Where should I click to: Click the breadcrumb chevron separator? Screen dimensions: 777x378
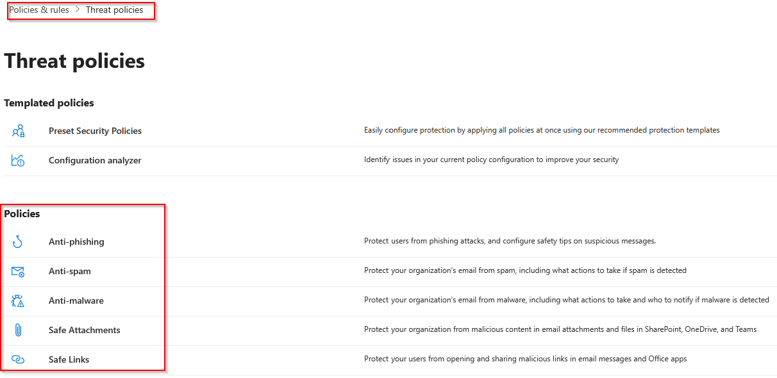pyautogui.click(x=78, y=10)
